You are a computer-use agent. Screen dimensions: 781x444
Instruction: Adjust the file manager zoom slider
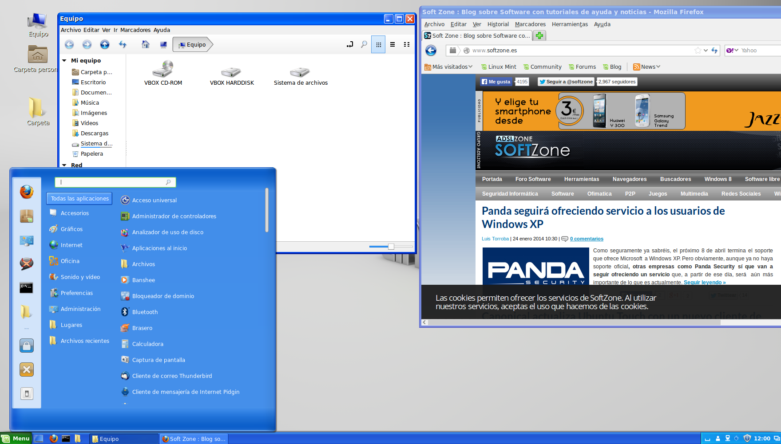pos(391,247)
